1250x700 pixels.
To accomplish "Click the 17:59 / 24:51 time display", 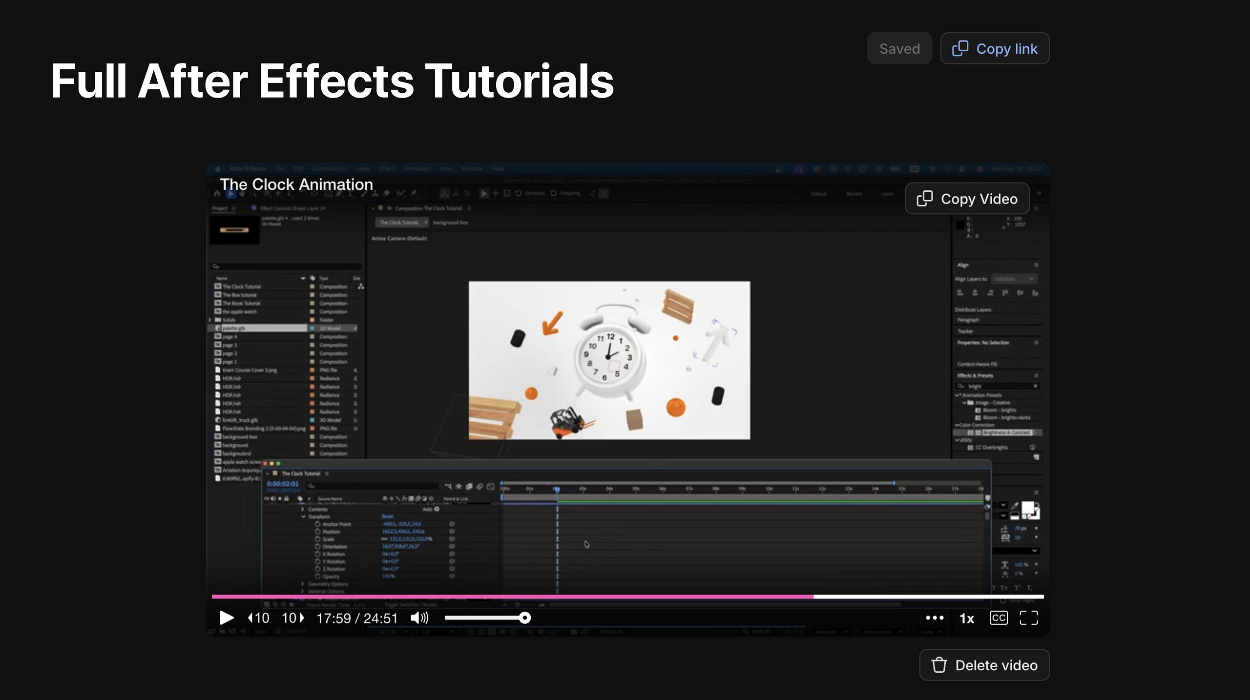I will (357, 618).
